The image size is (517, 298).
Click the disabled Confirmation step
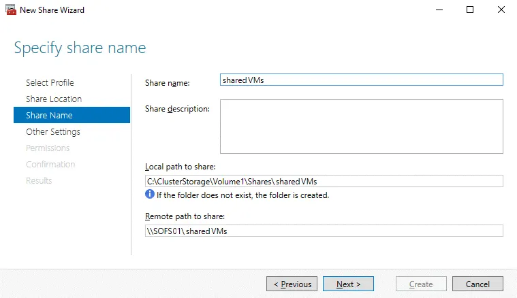pyautogui.click(x=50, y=164)
